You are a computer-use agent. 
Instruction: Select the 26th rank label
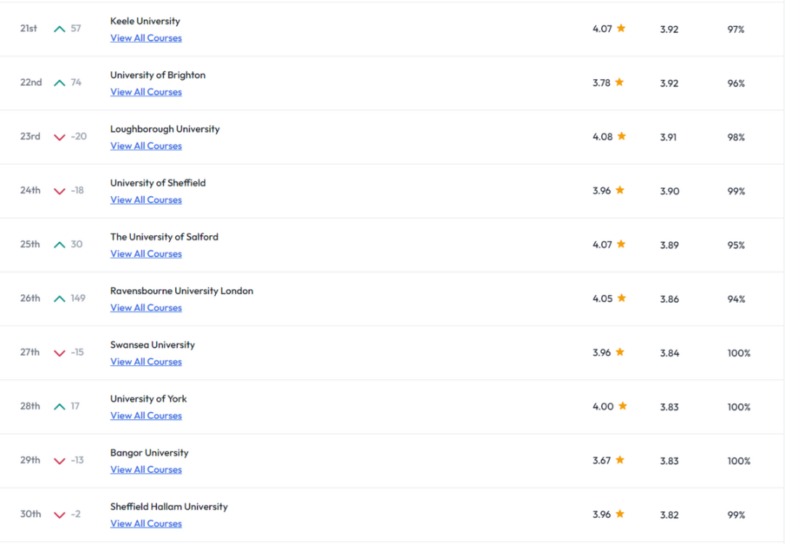[x=30, y=299]
